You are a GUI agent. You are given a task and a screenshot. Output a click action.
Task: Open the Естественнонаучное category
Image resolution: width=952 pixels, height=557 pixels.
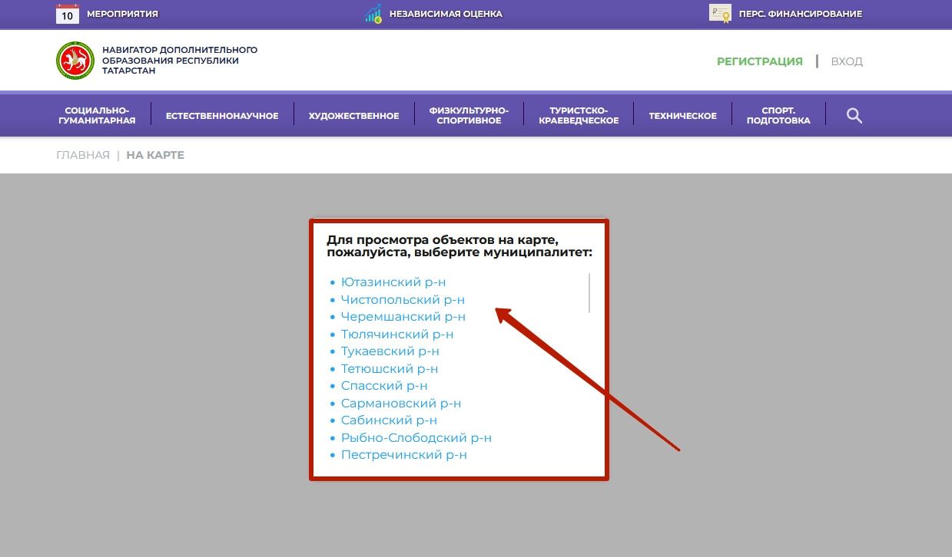(x=222, y=116)
